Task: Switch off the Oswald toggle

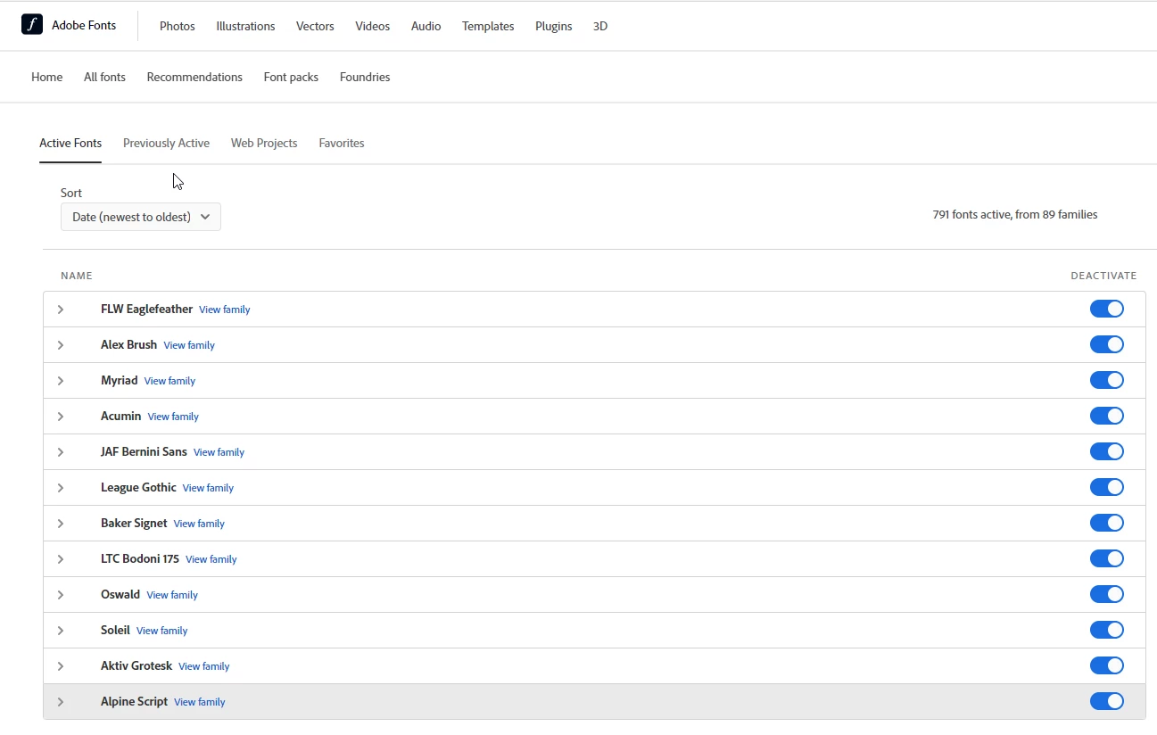Action: (x=1106, y=594)
